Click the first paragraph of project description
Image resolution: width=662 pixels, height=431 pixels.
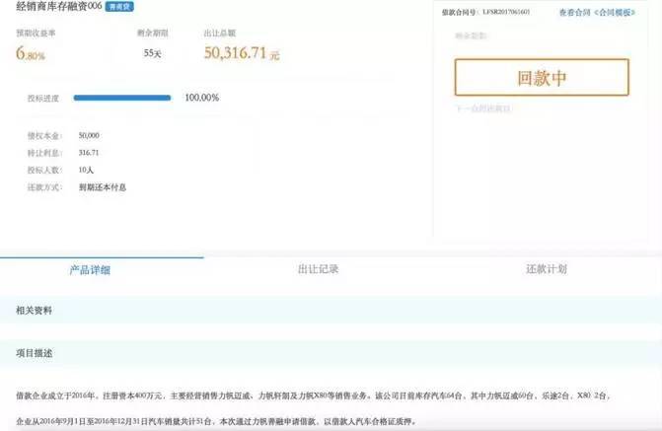(x=314, y=395)
